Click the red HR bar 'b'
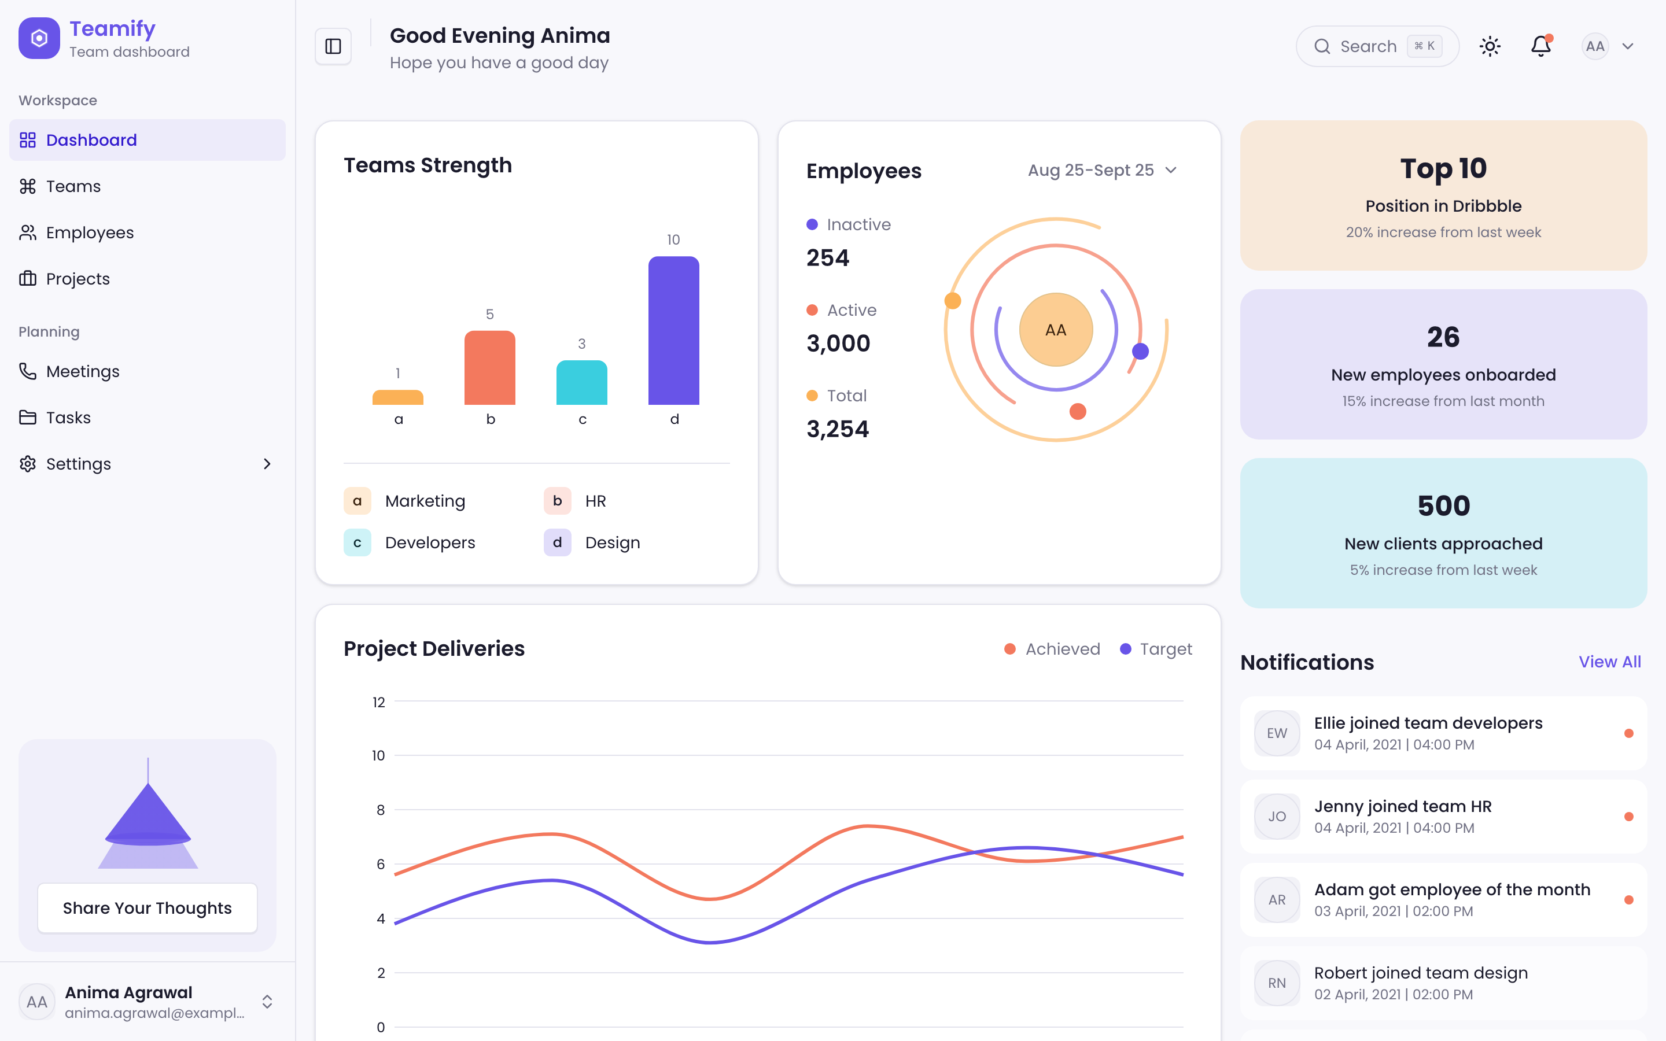The image size is (1666, 1041). (x=489, y=368)
